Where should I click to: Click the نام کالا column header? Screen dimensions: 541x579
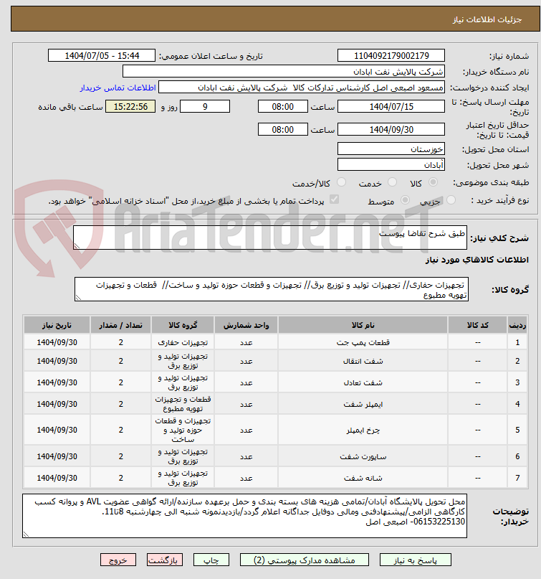point(363,325)
